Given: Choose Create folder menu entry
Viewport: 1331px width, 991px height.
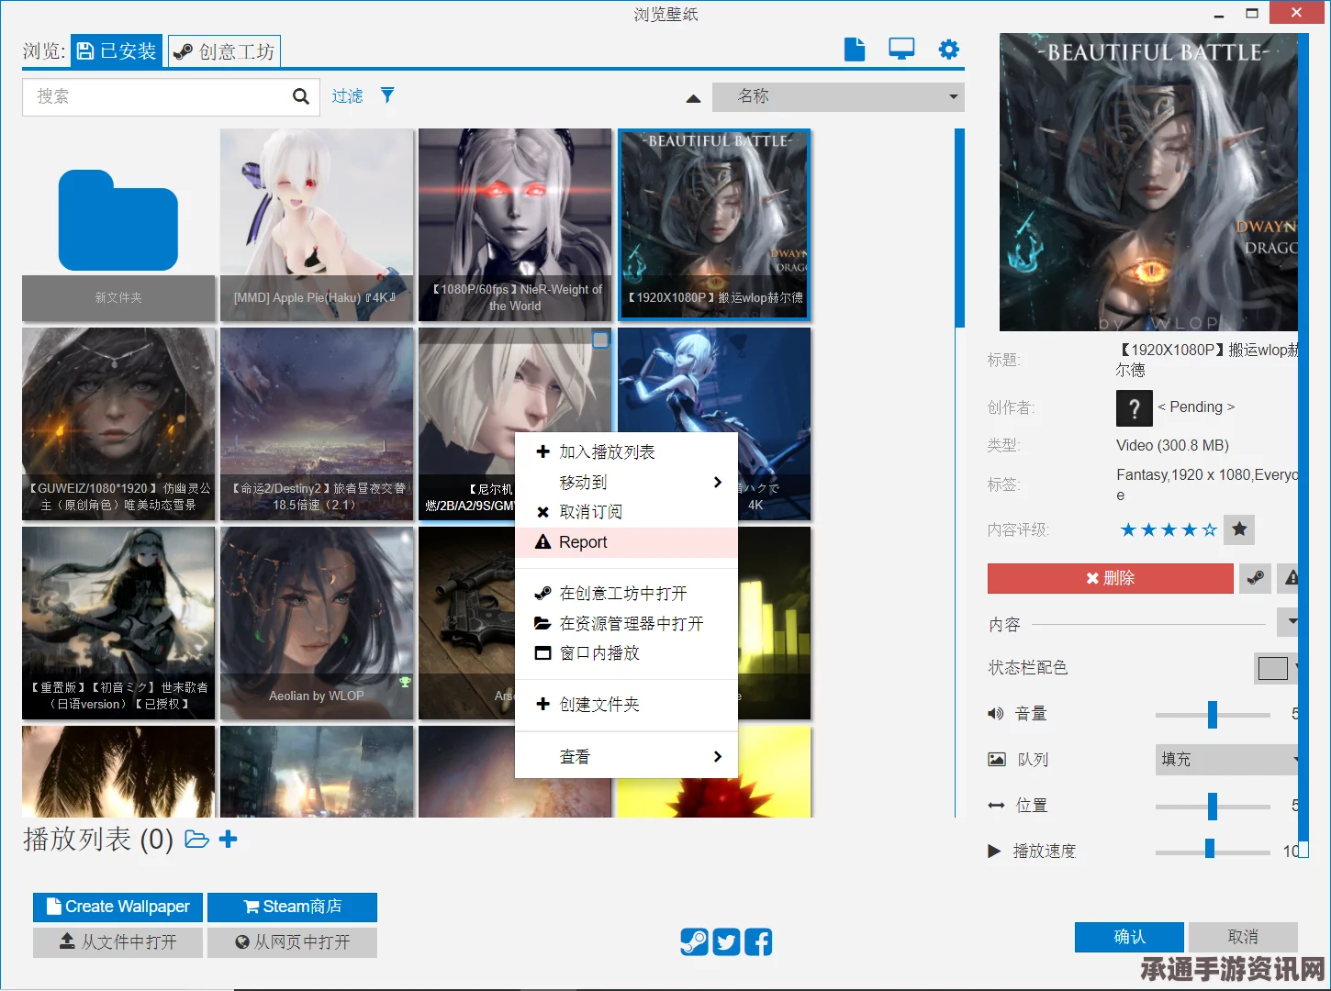Looking at the screenshot, I should [626, 705].
